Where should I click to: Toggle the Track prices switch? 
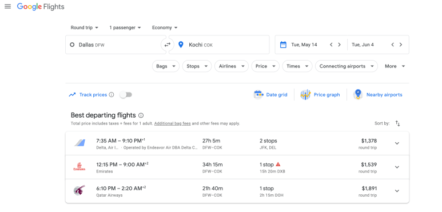126,95
